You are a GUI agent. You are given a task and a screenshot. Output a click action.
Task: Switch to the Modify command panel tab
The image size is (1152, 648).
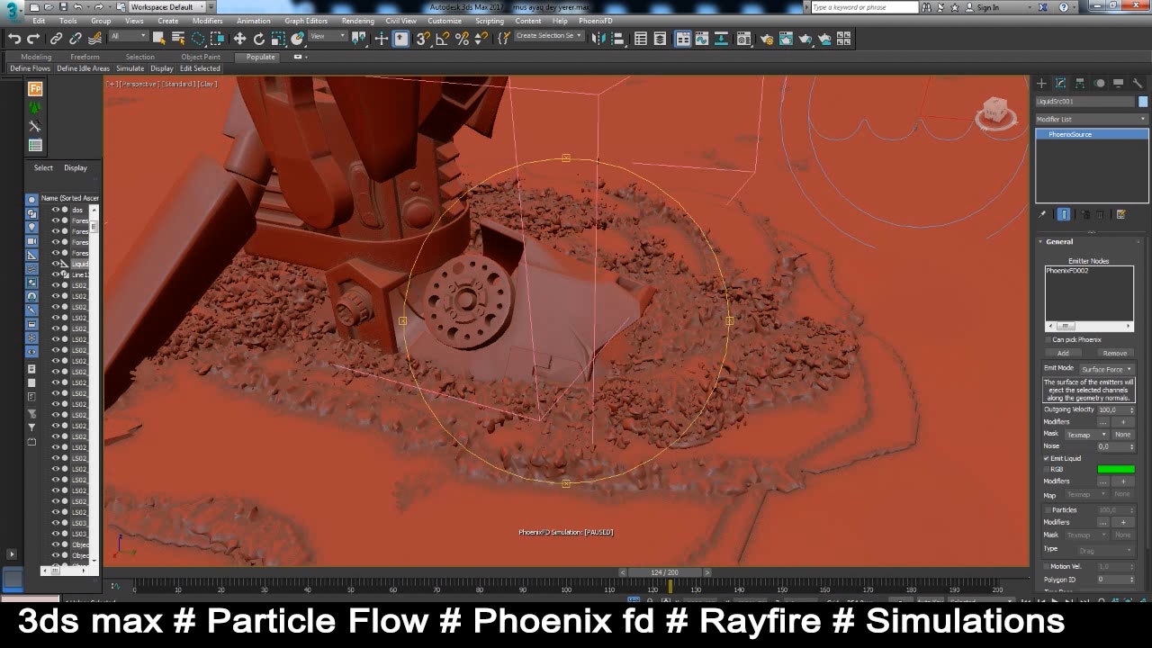click(x=1060, y=83)
